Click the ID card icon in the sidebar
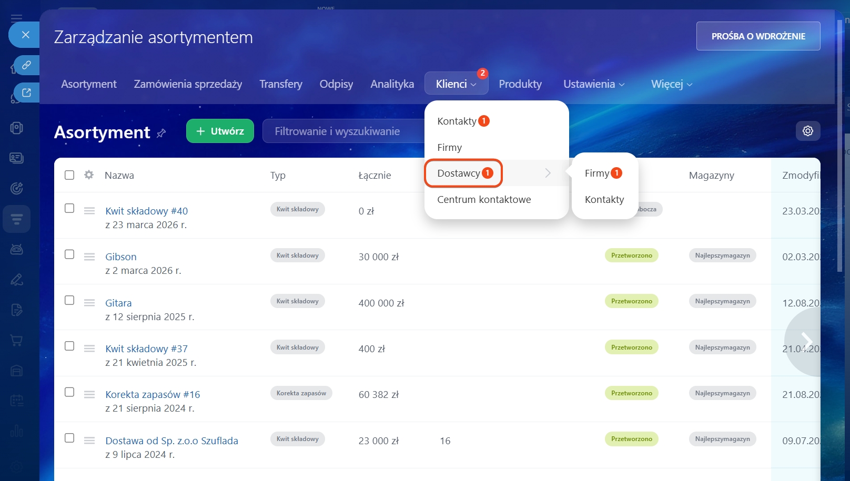The image size is (850, 481). [17, 158]
